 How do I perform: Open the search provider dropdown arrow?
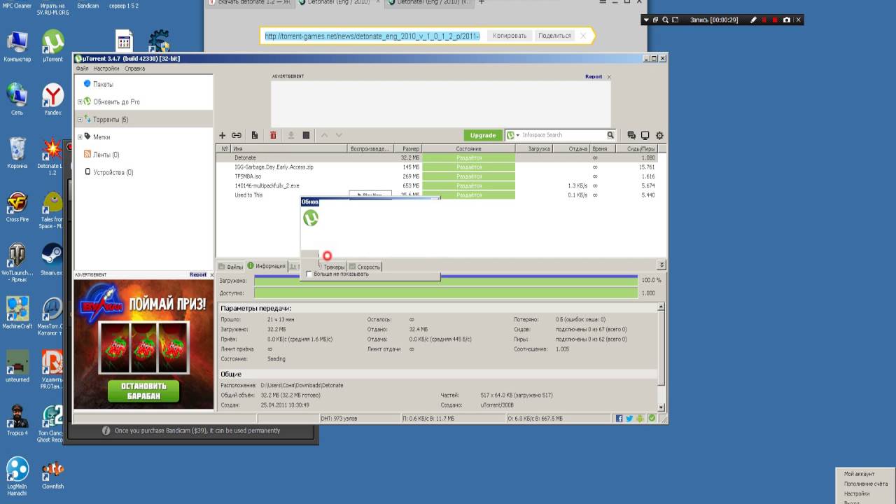pos(517,135)
